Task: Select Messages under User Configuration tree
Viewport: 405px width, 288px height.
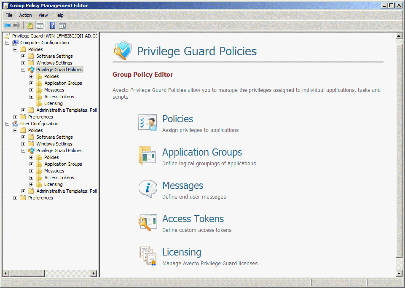Action: [x=54, y=171]
